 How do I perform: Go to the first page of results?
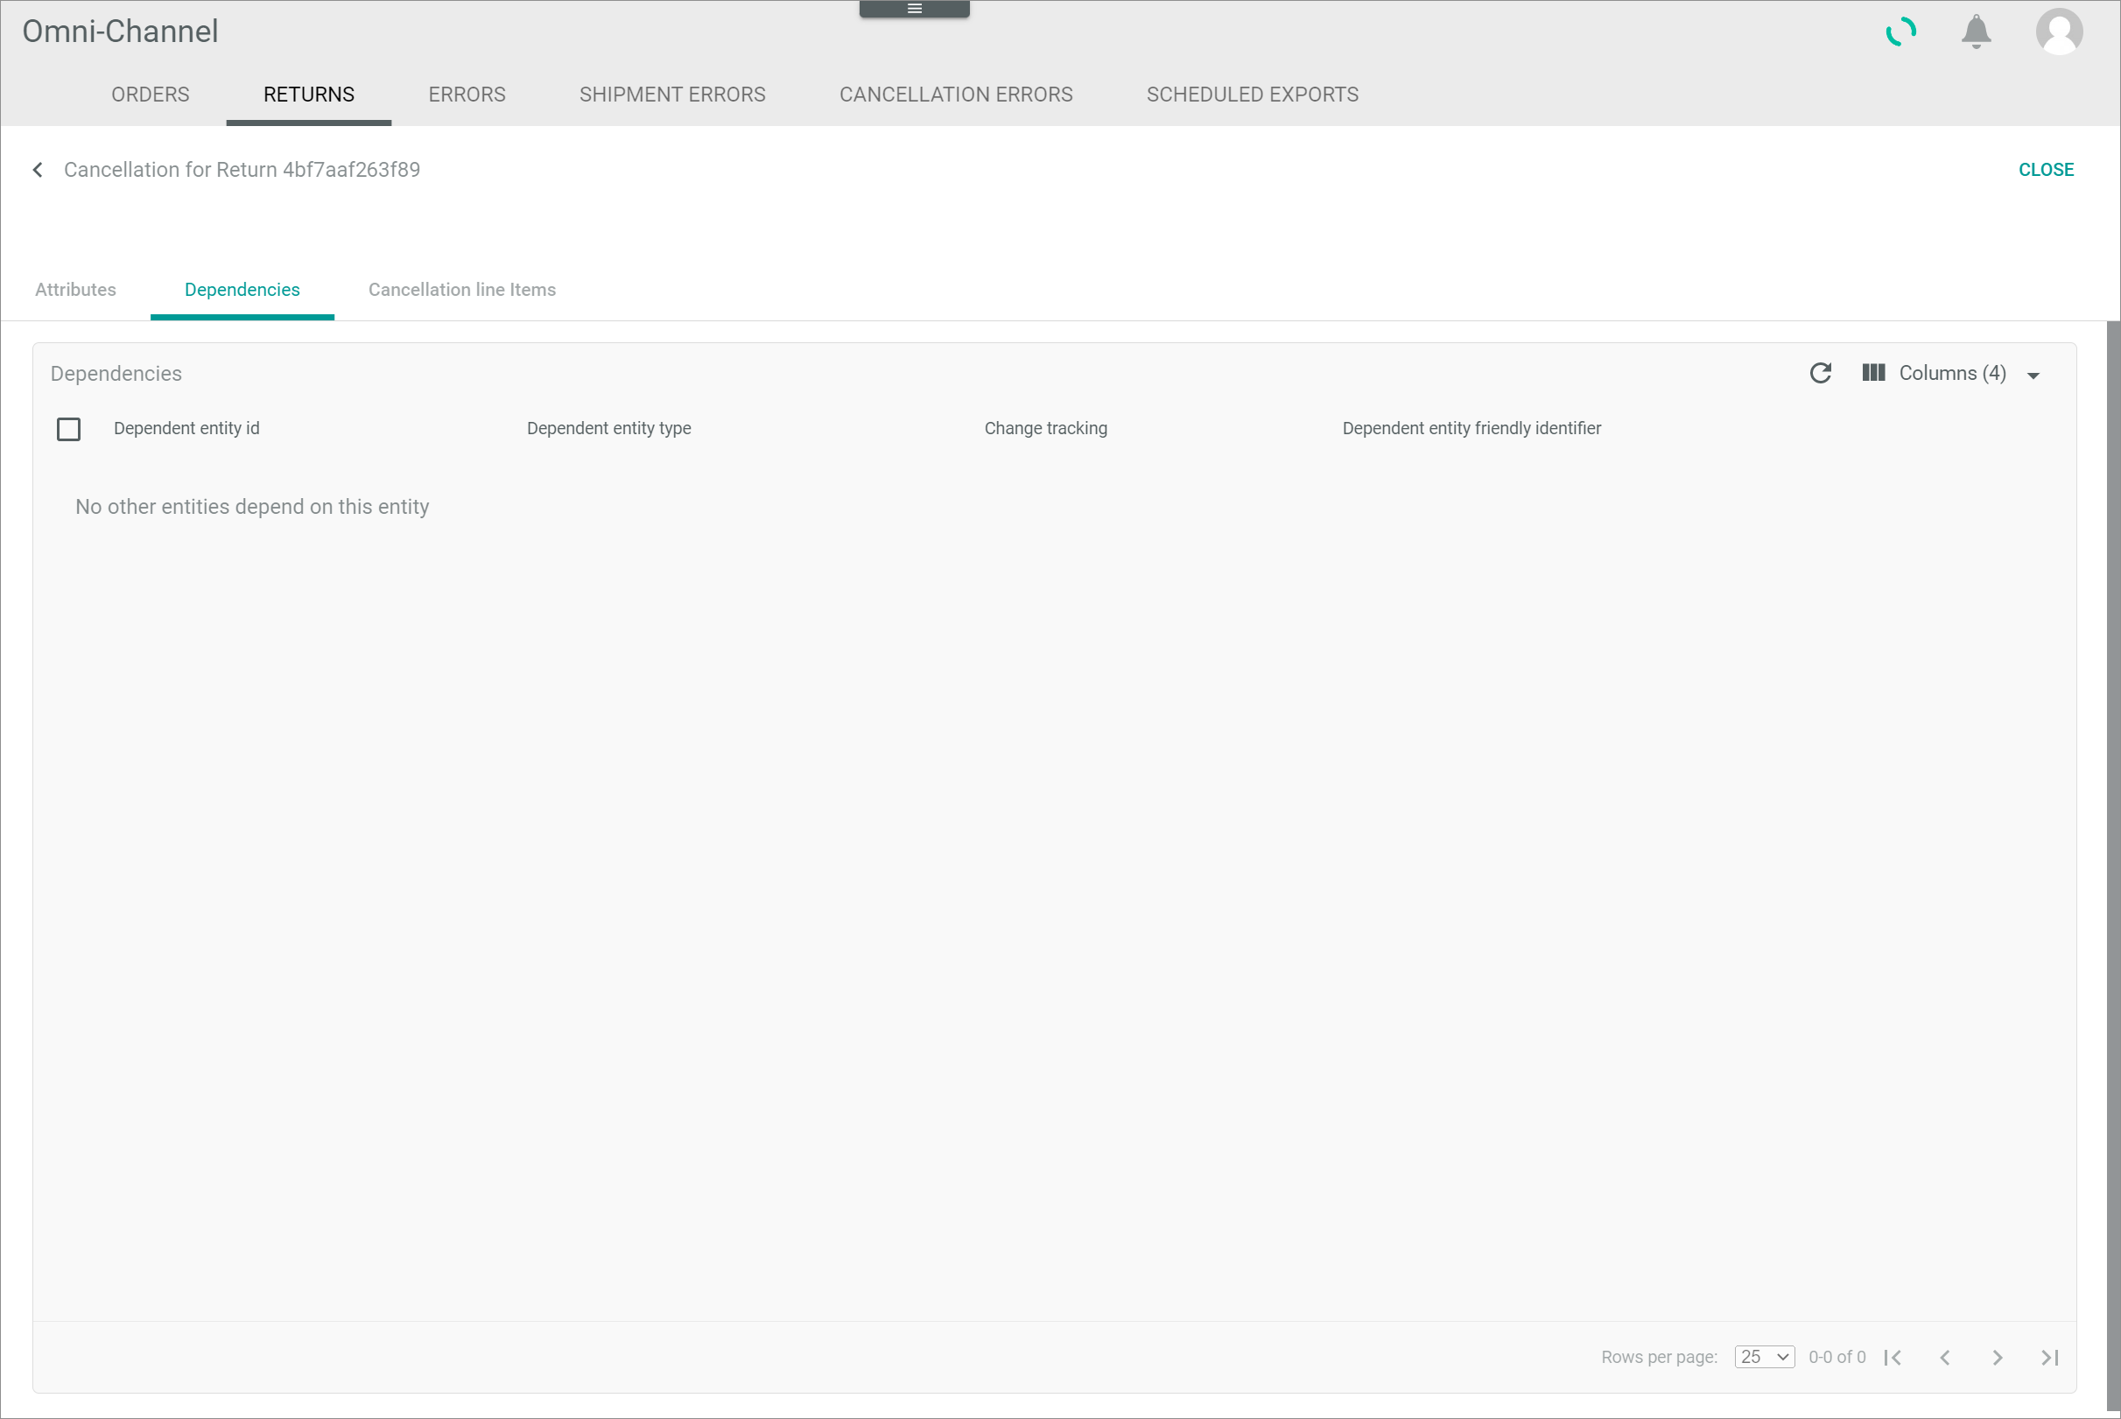click(x=1893, y=1358)
